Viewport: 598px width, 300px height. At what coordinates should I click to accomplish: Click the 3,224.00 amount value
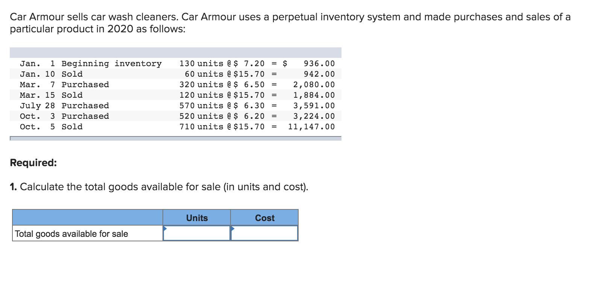coord(314,116)
